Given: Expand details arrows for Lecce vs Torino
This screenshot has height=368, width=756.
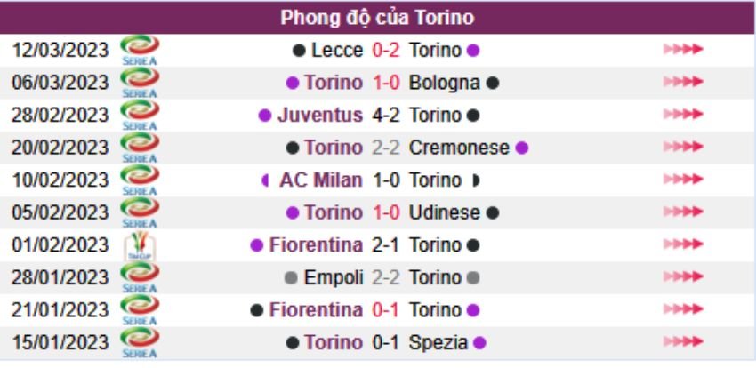Looking at the screenshot, I should coord(683,51).
